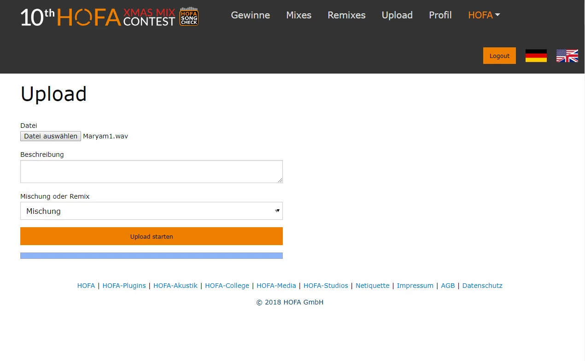The image size is (585, 361).
Task: Focus the Beschreibung text area
Action: 152,172
